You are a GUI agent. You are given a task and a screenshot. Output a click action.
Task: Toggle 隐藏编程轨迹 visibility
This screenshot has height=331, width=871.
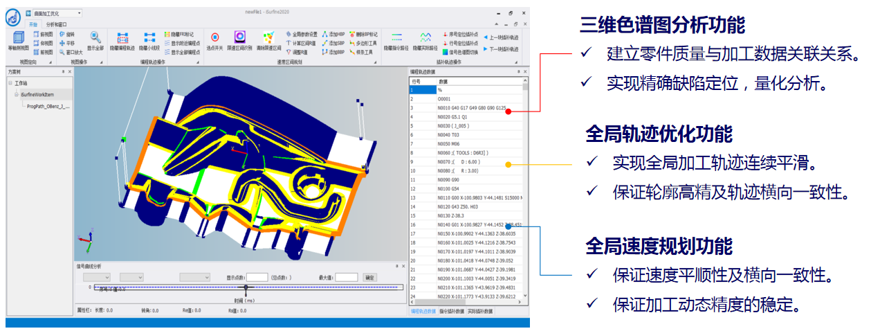(x=122, y=40)
